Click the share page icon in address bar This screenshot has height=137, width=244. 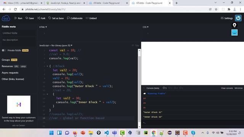pos(210,9)
